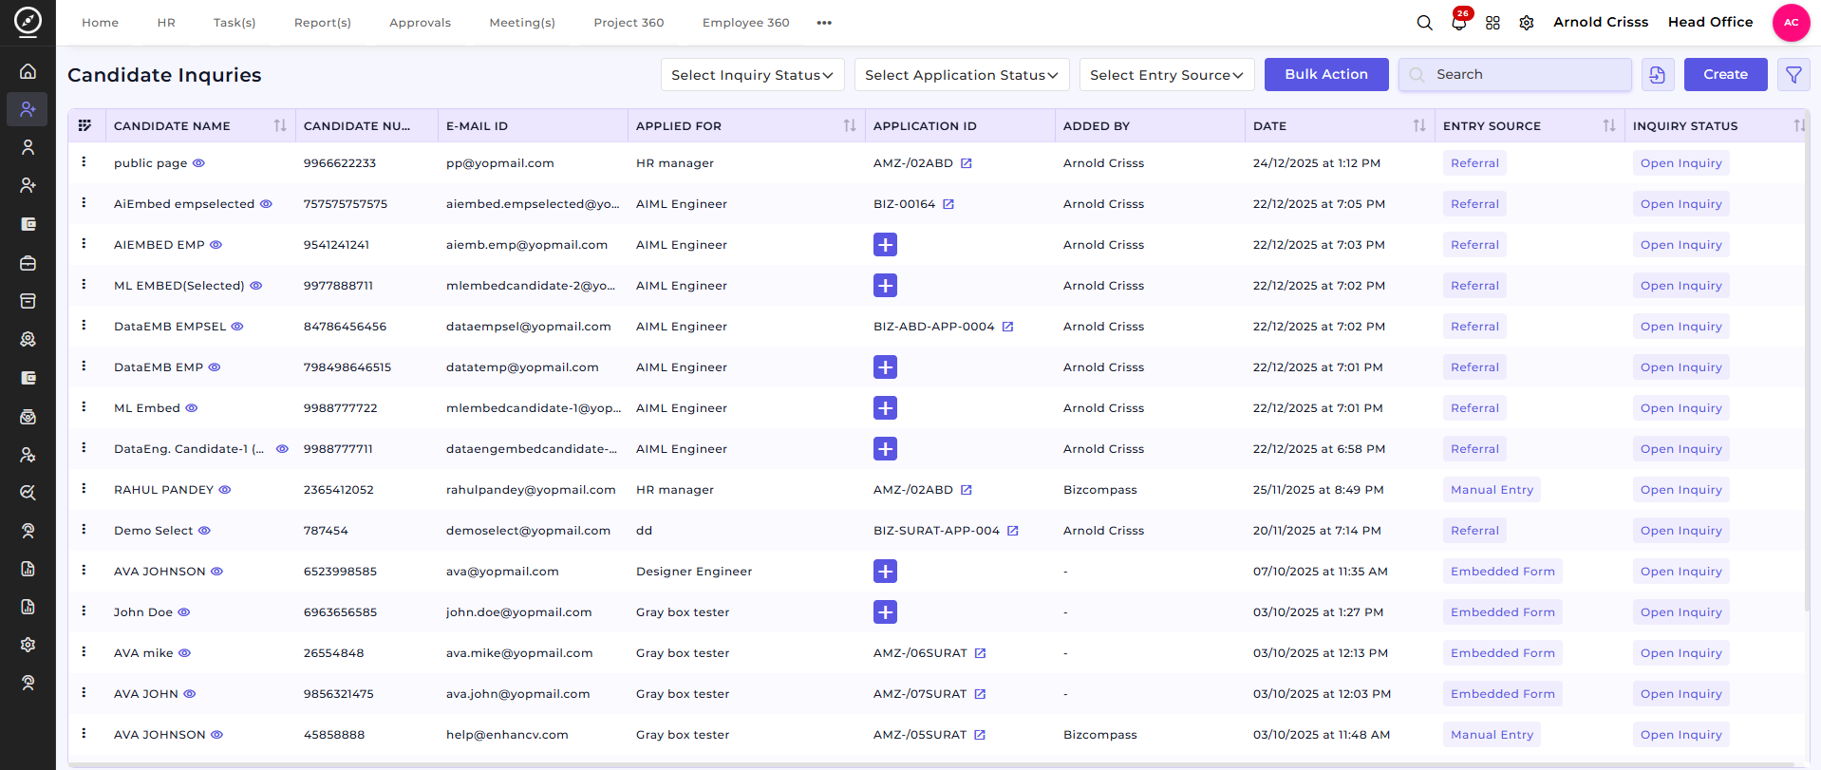The image size is (1821, 770).
Task: Open Report(s) menu
Action: (323, 23)
